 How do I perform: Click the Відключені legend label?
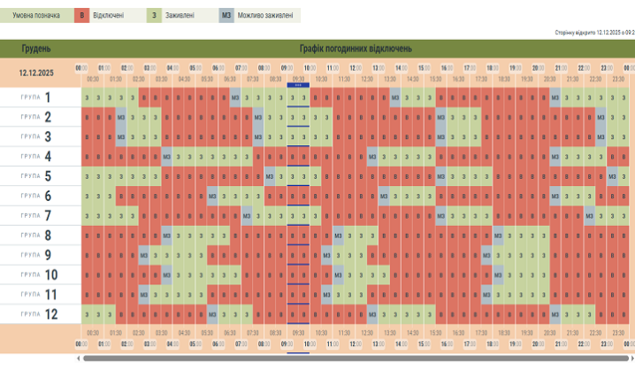pos(110,15)
